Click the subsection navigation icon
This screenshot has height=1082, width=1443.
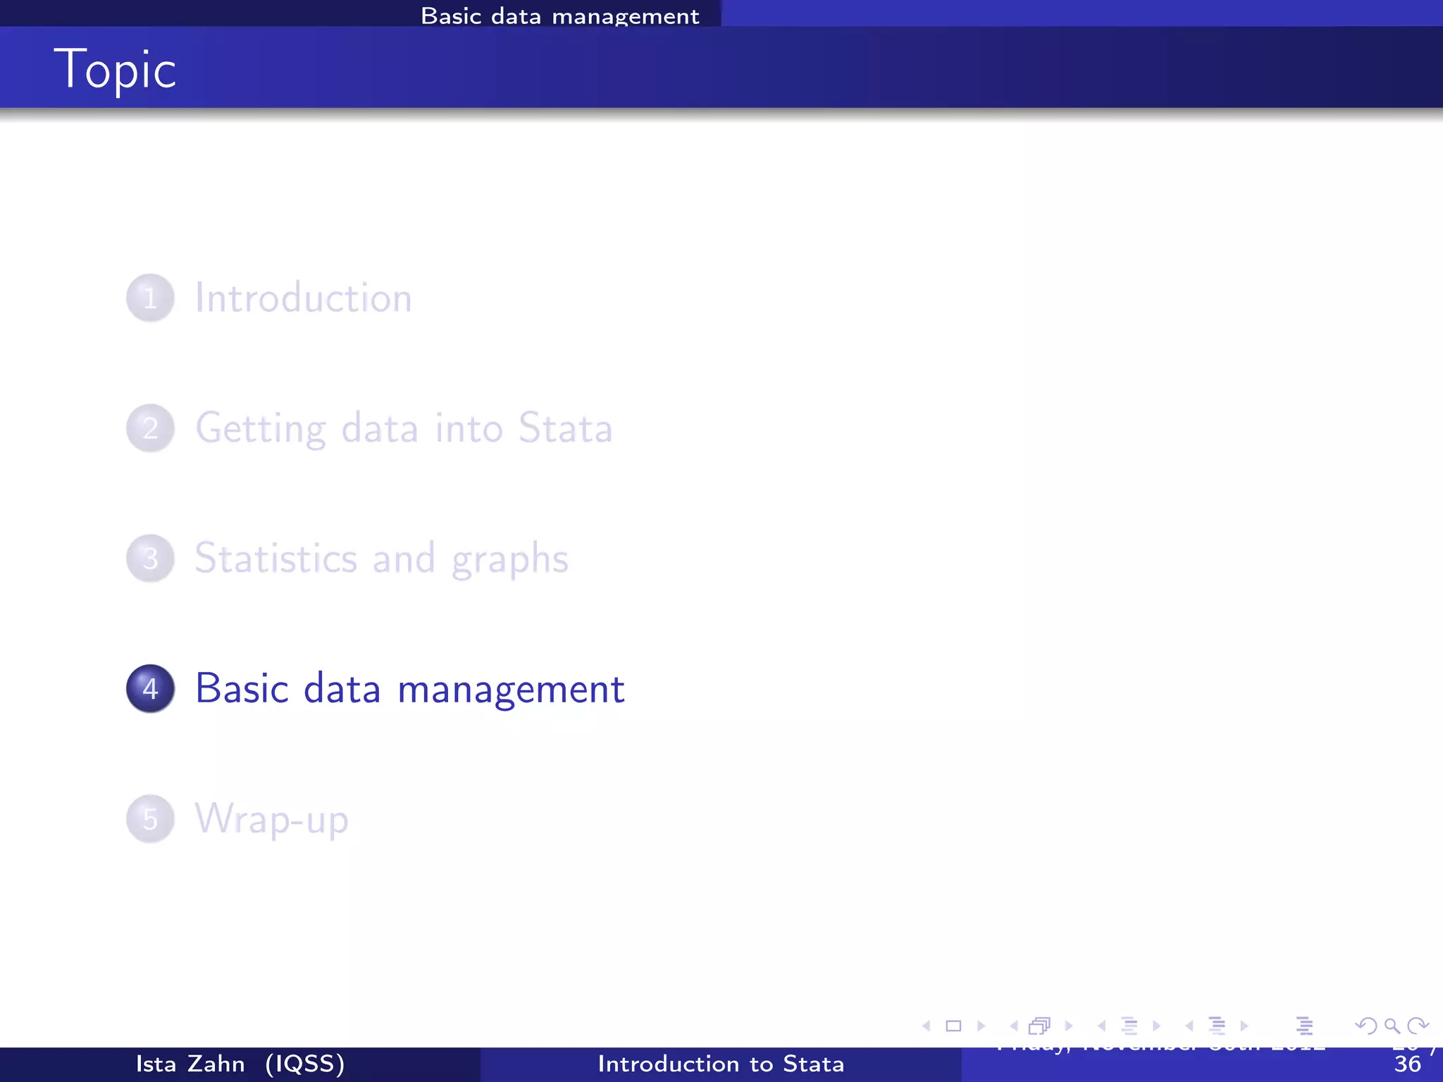[1129, 1026]
